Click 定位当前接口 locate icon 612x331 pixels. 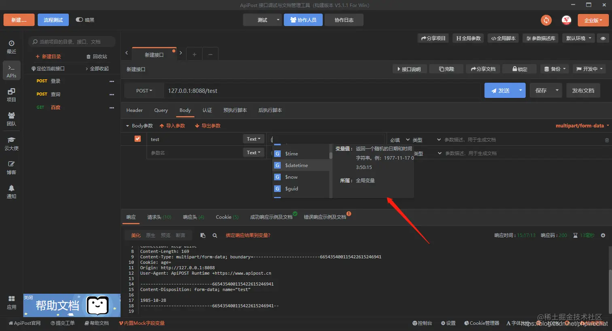coord(34,69)
